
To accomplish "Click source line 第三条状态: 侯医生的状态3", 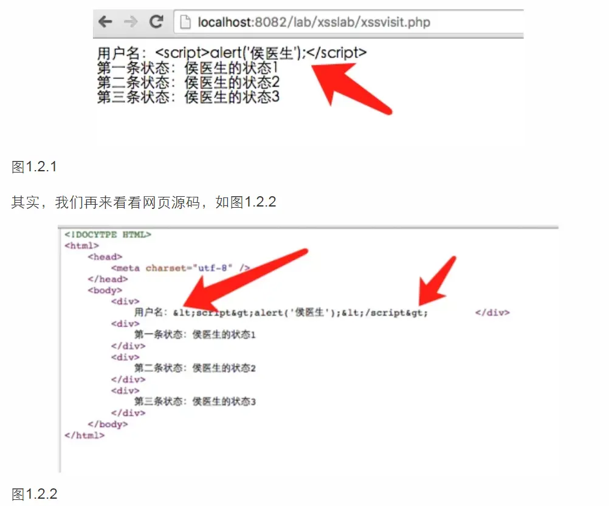I will pyautogui.click(x=195, y=402).
